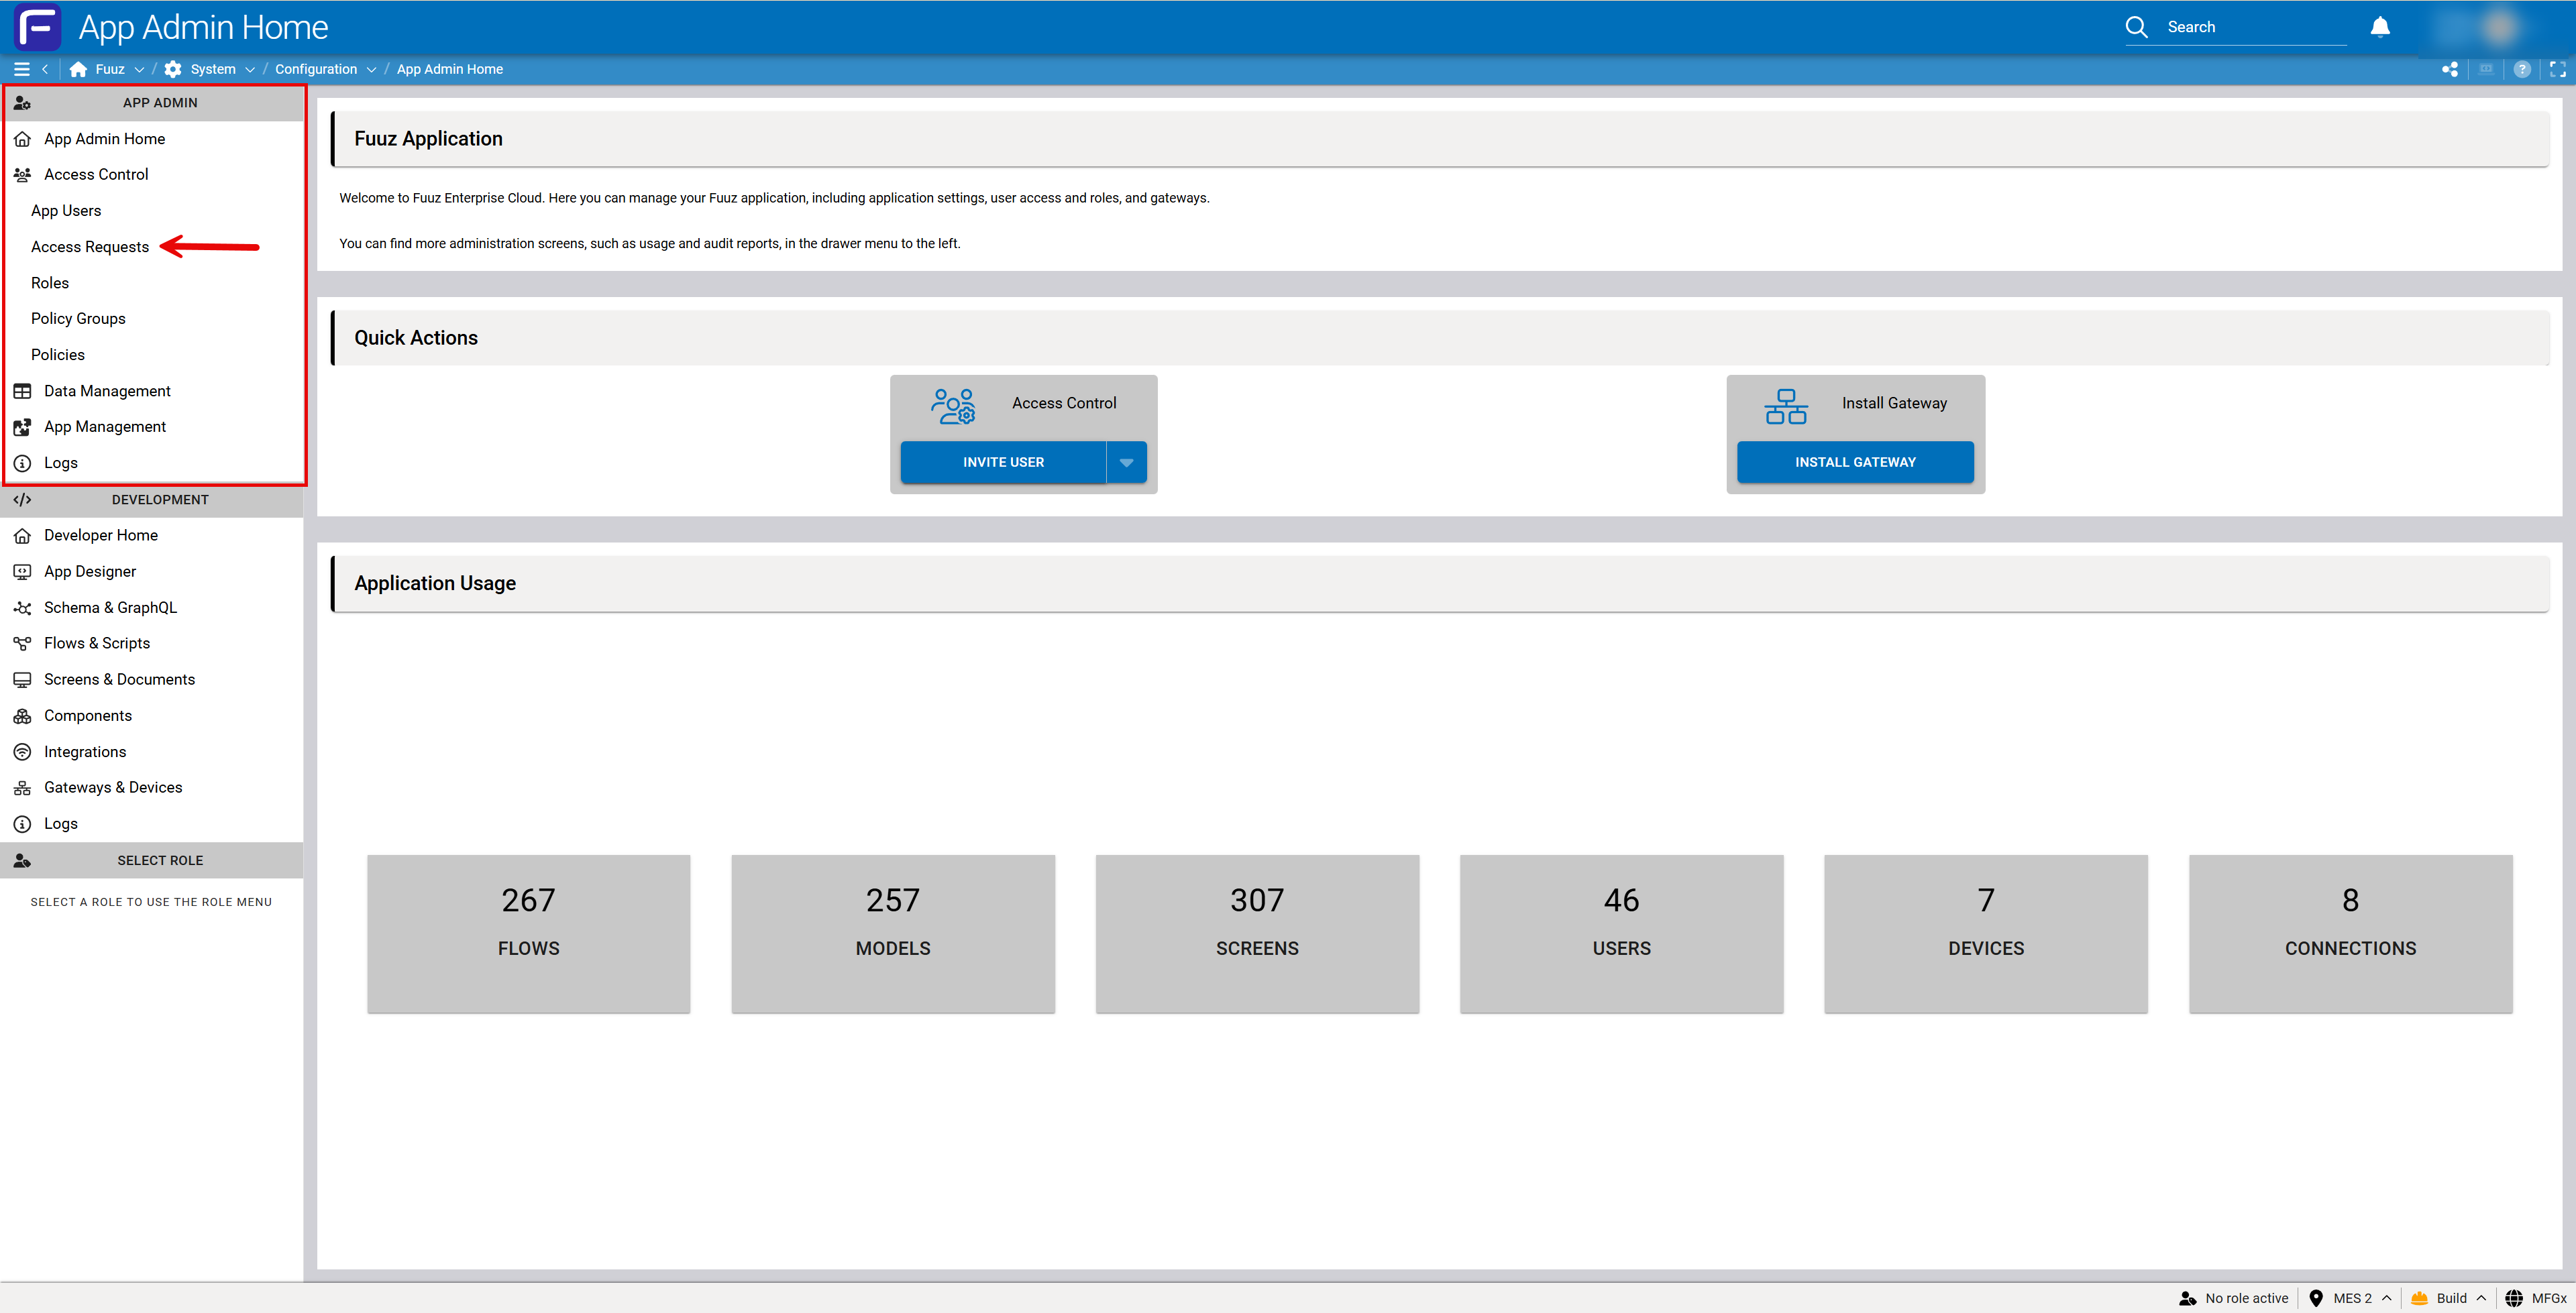
Task: Click the search magnifier icon
Action: coord(2136,27)
